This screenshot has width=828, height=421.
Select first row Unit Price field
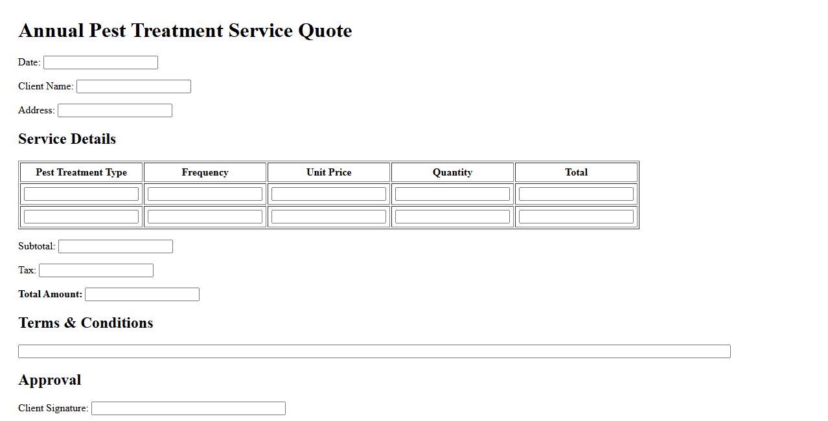328,194
